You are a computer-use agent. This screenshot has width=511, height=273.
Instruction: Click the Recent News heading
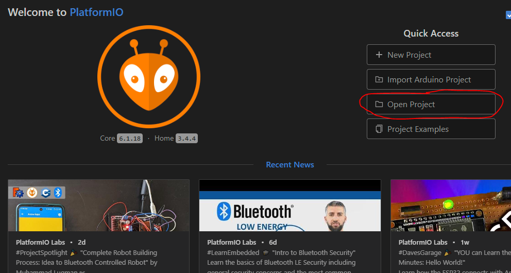coord(289,164)
